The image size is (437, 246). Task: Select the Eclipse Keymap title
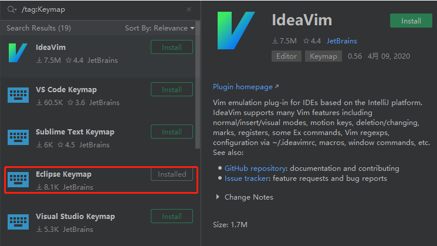(63, 174)
